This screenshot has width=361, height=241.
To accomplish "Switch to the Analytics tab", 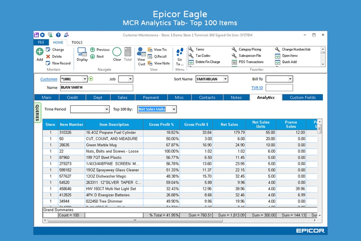I will tap(266, 97).
